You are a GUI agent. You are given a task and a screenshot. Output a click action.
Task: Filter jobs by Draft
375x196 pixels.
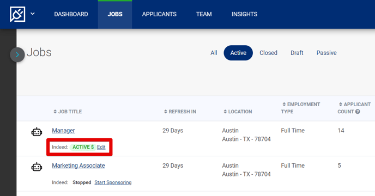pyautogui.click(x=297, y=53)
